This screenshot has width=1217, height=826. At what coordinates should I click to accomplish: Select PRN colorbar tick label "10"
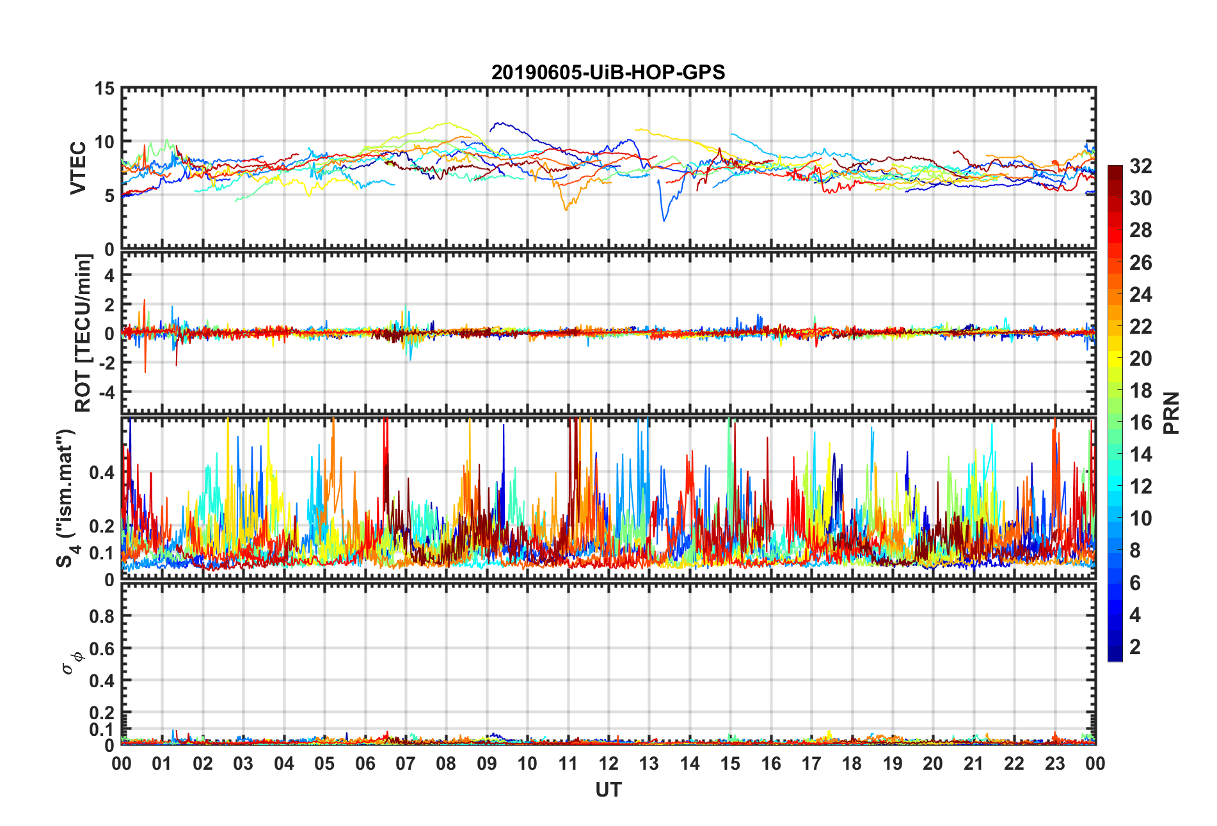point(1140,518)
